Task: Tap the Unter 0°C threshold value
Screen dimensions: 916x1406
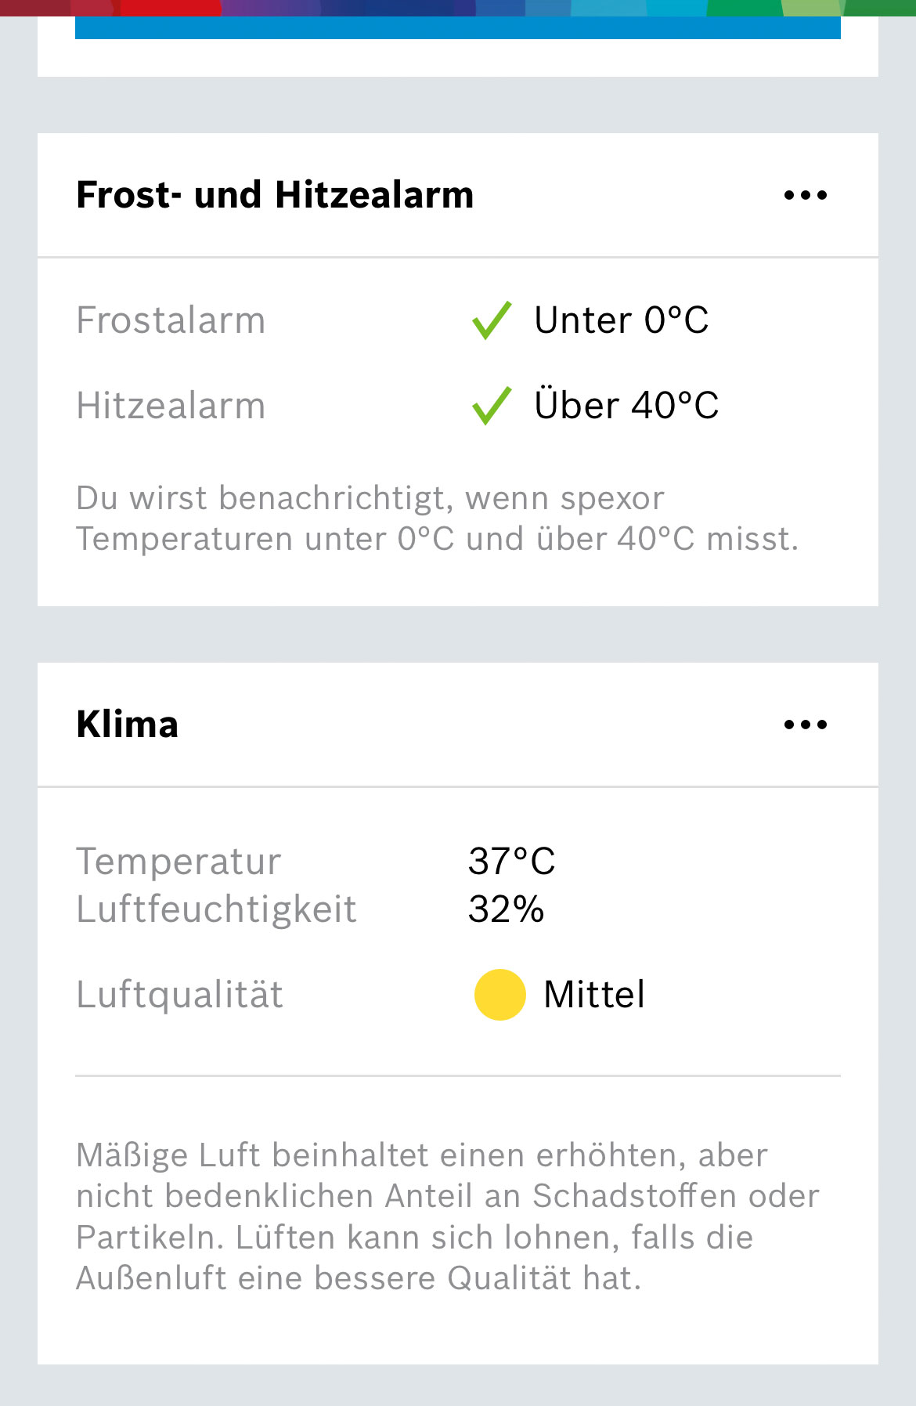Action: pyautogui.click(x=621, y=320)
